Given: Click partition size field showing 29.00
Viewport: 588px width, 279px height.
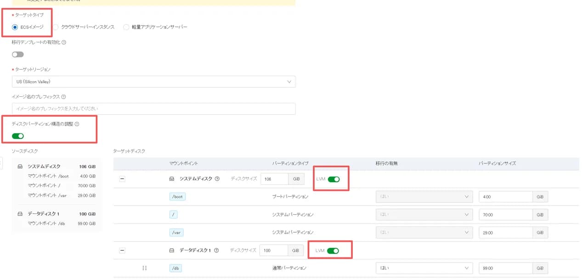Looking at the screenshot, I should [505, 233].
